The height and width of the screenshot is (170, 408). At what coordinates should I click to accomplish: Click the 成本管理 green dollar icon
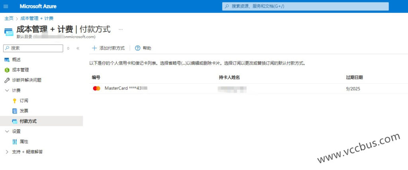point(7,70)
